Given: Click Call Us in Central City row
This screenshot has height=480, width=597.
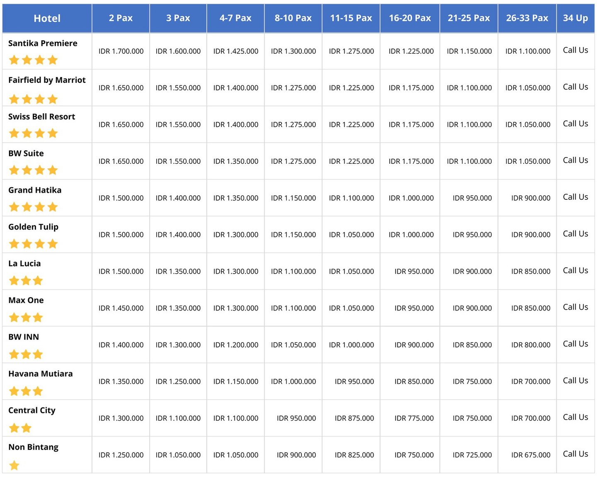Looking at the screenshot, I should coord(575,417).
